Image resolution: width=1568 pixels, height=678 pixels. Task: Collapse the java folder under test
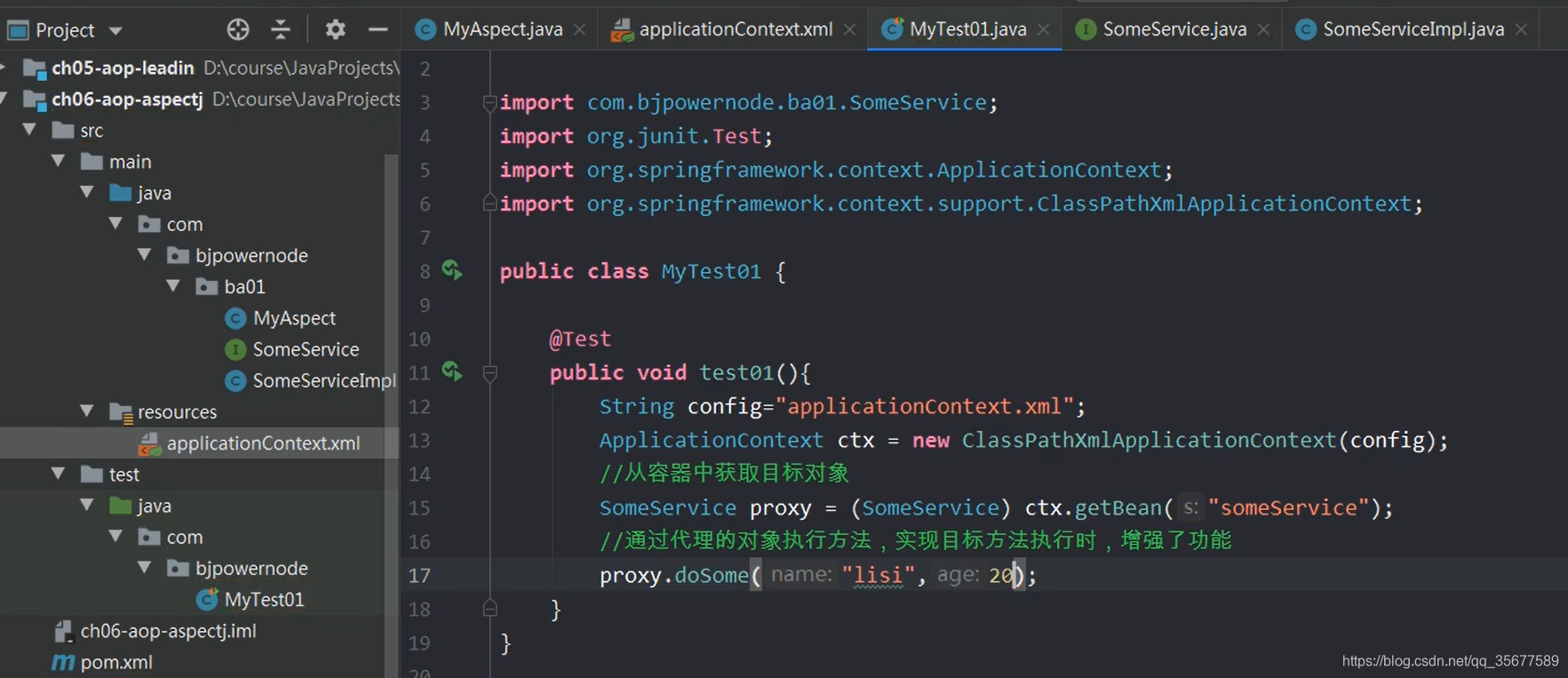tap(87, 505)
